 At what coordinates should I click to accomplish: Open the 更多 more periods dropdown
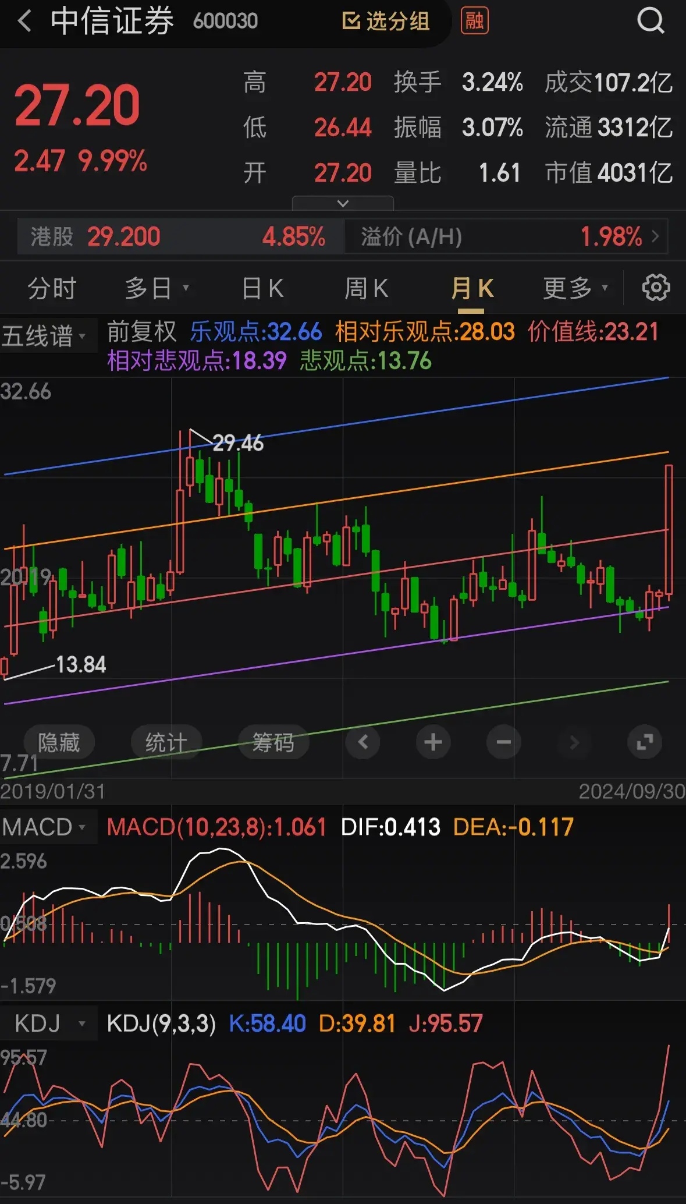(575, 288)
